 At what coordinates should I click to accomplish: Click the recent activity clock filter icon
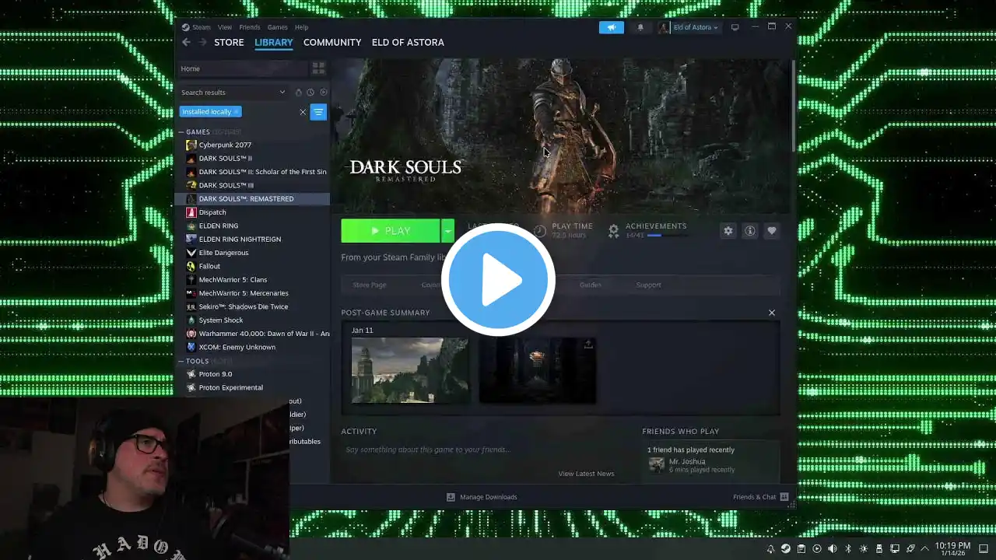(x=310, y=93)
